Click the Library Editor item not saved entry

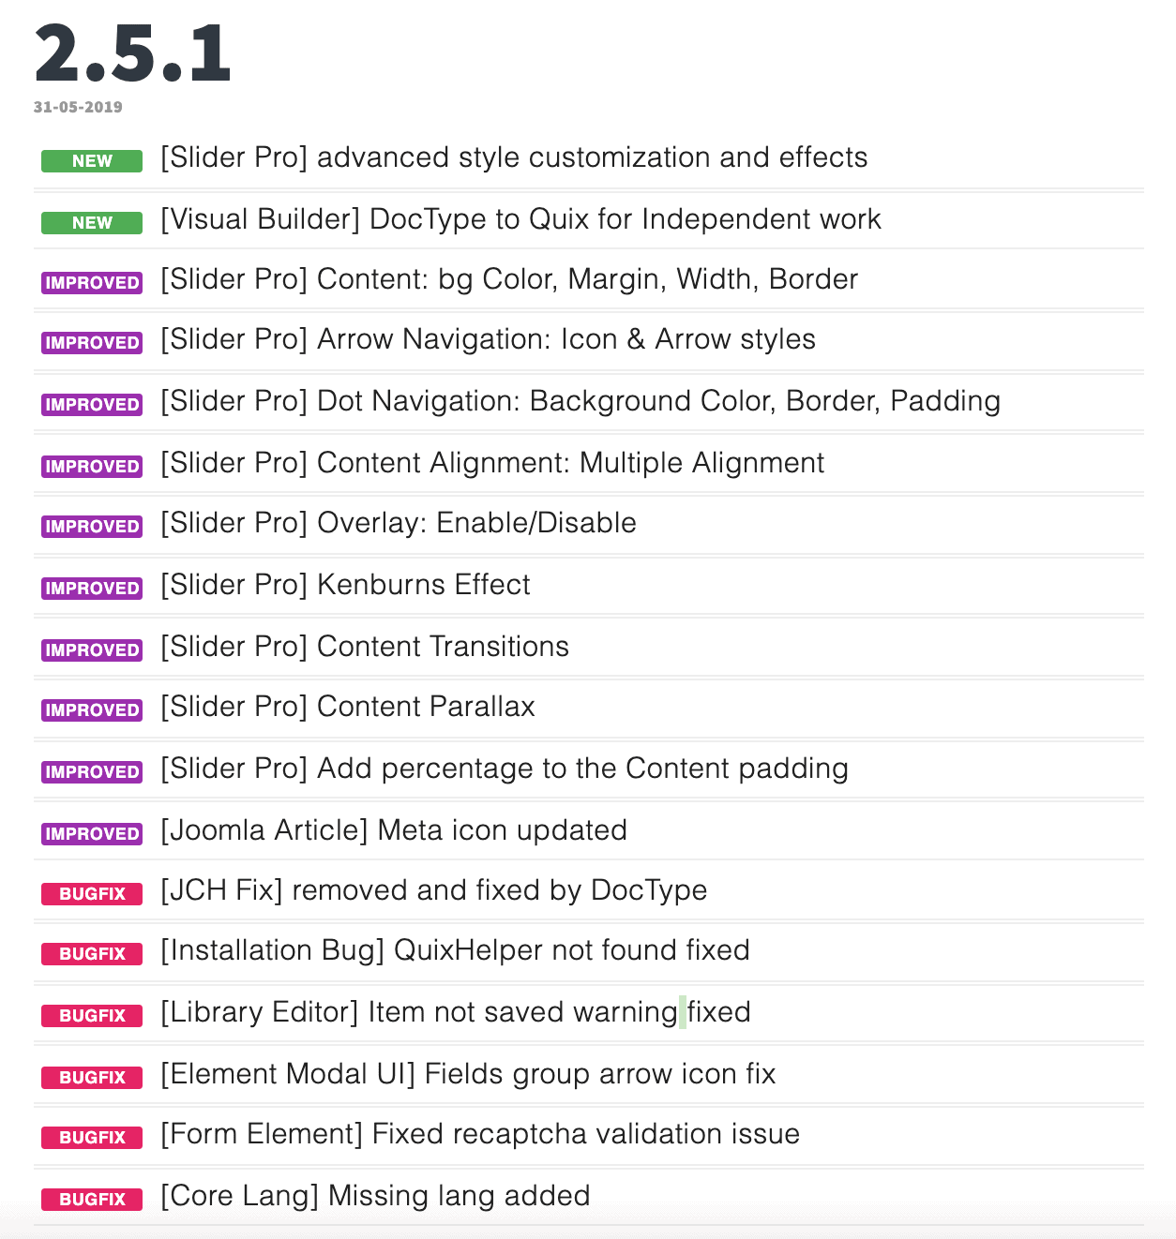(x=456, y=1012)
